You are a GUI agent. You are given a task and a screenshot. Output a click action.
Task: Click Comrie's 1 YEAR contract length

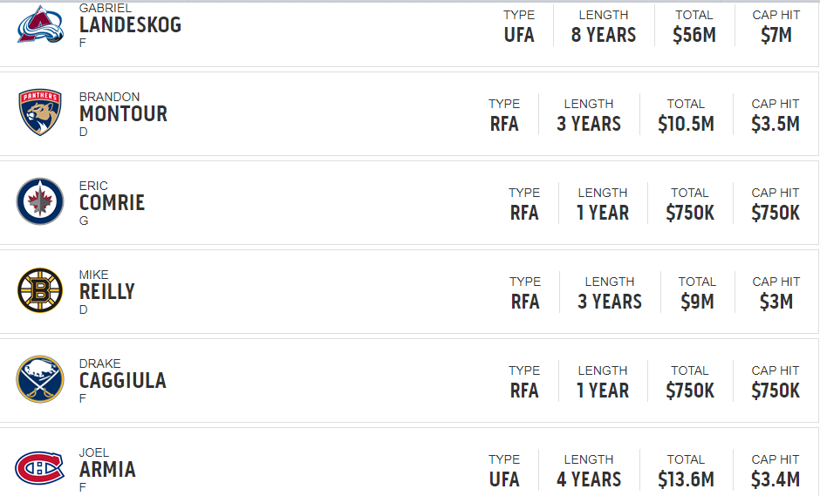tap(603, 213)
